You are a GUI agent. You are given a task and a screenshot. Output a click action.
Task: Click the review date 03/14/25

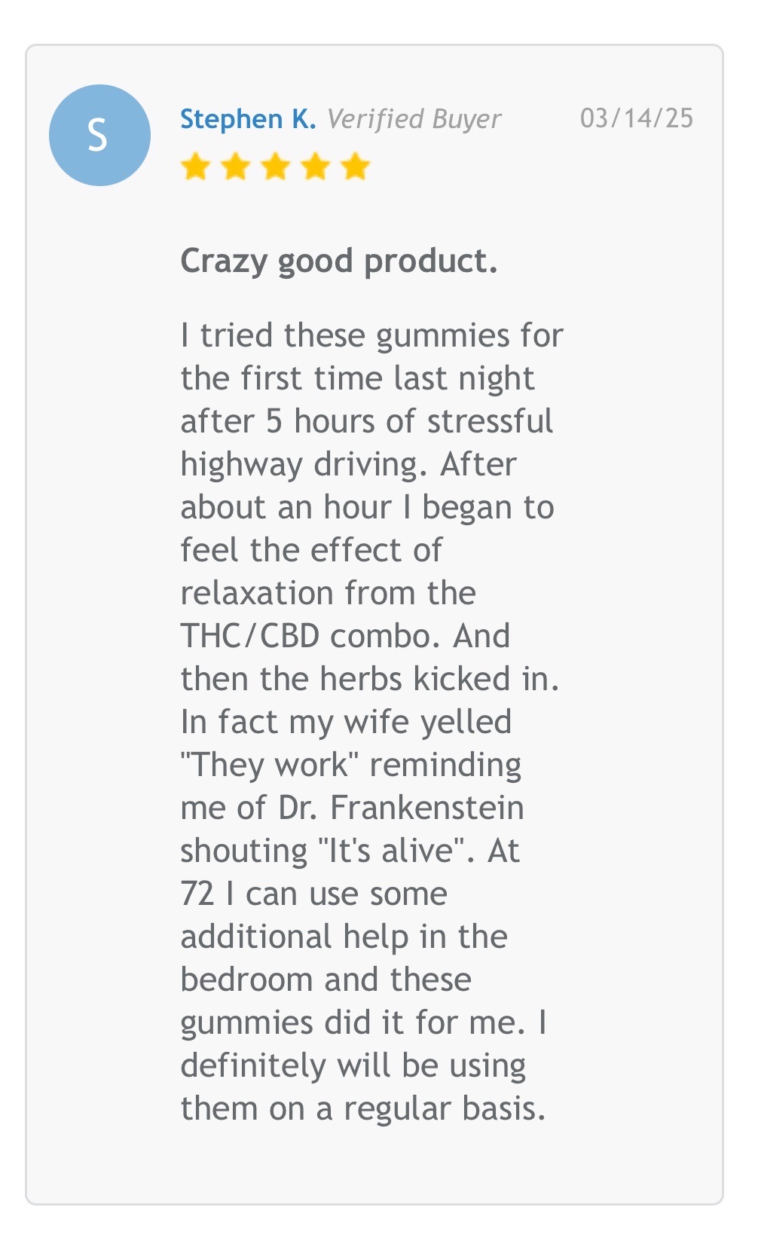(636, 118)
